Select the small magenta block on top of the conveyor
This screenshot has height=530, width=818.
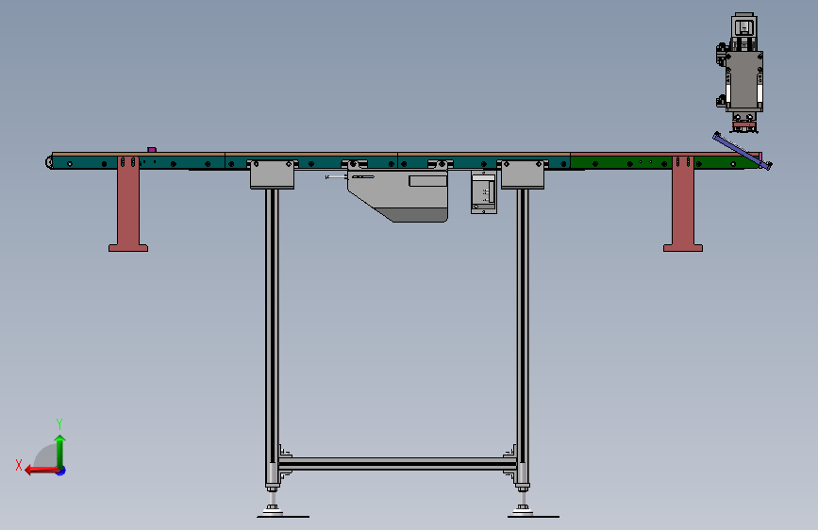[152, 150]
